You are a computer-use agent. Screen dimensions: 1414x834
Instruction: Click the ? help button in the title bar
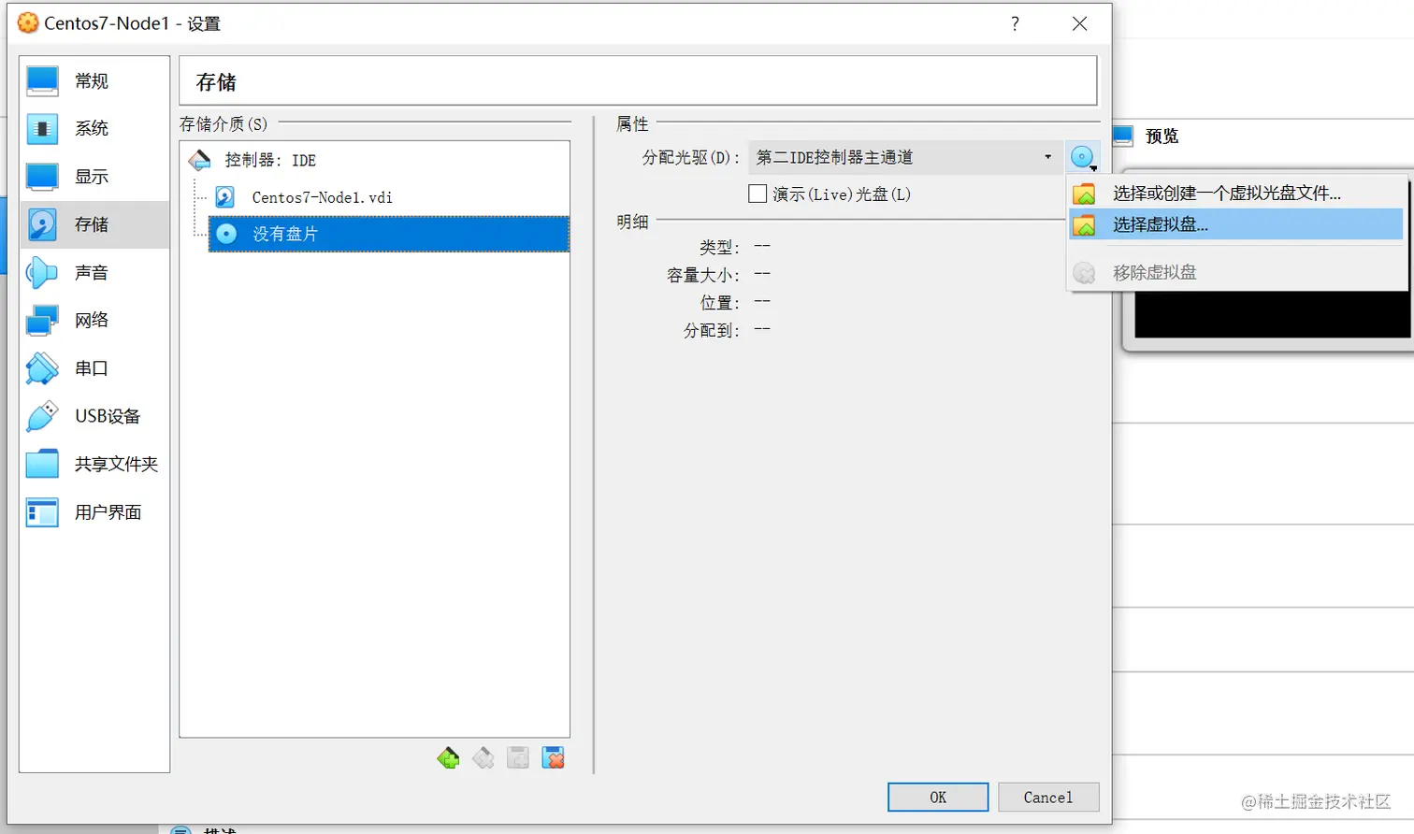(x=1015, y=23)
